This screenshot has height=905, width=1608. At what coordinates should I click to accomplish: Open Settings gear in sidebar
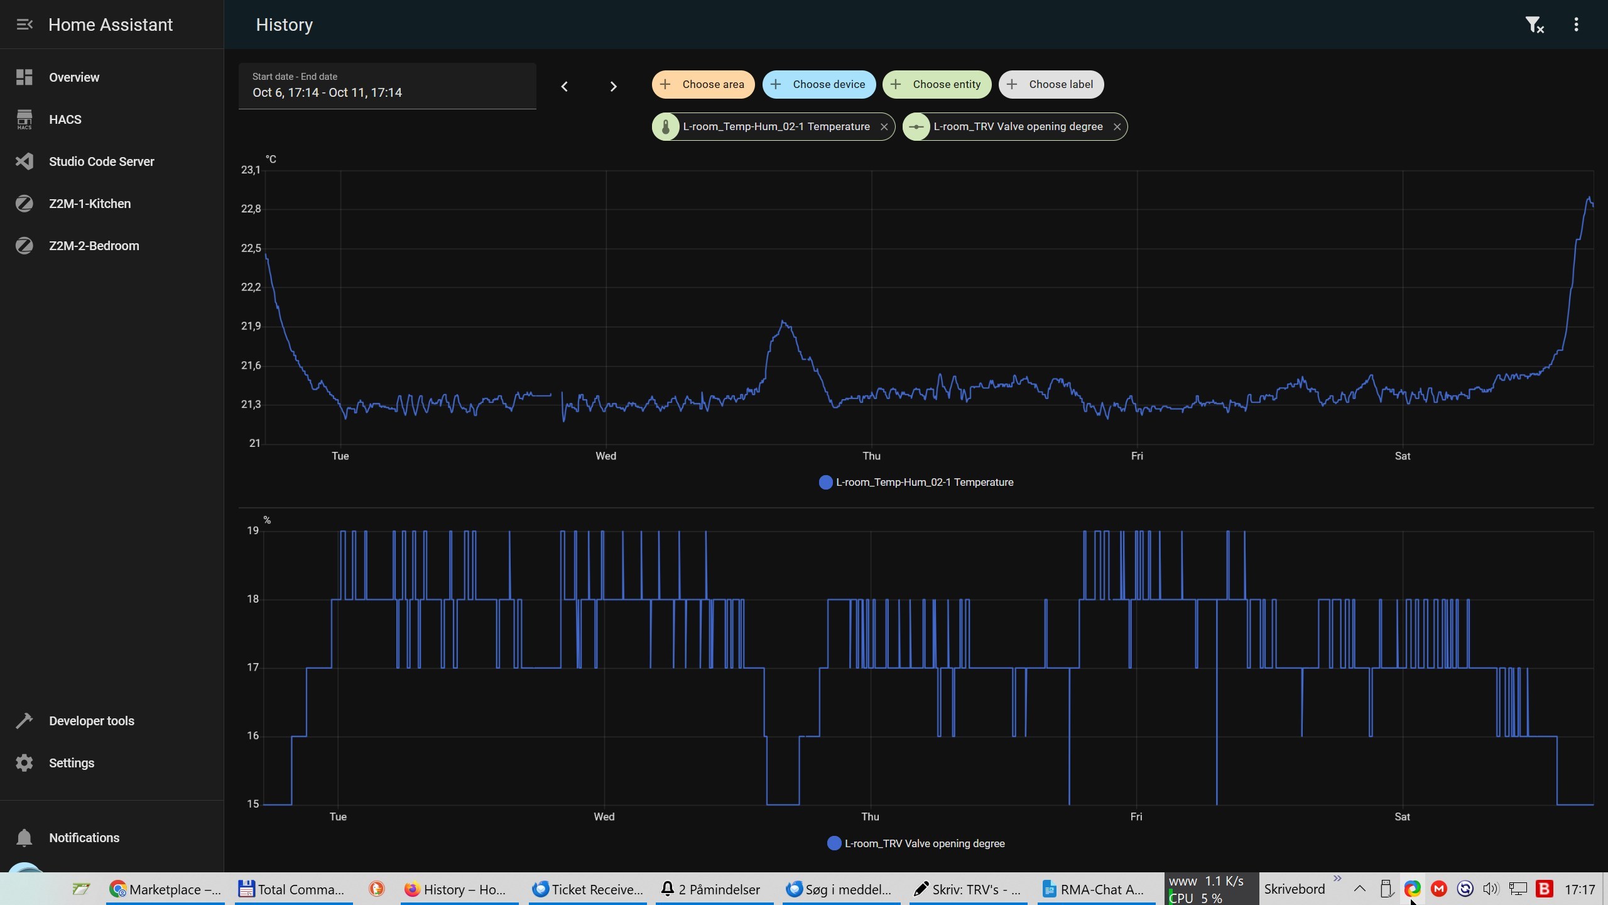click(x=71, y=763)
